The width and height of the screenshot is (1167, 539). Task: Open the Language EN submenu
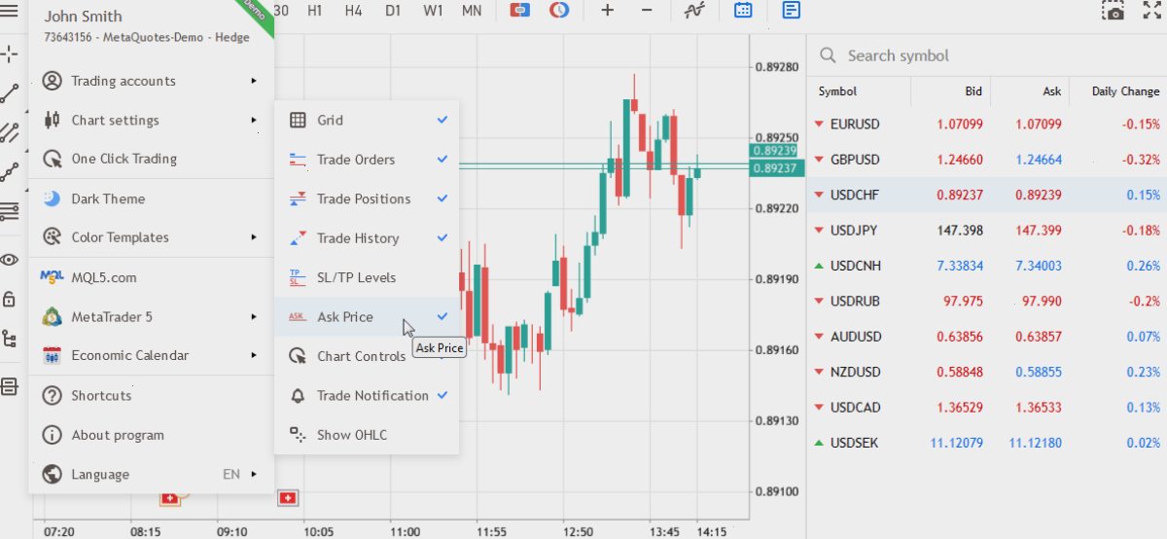(x=151, y=475)
